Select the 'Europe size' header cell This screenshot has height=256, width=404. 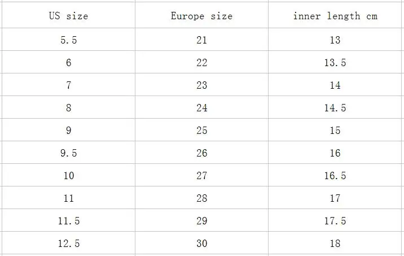point(202,15)
